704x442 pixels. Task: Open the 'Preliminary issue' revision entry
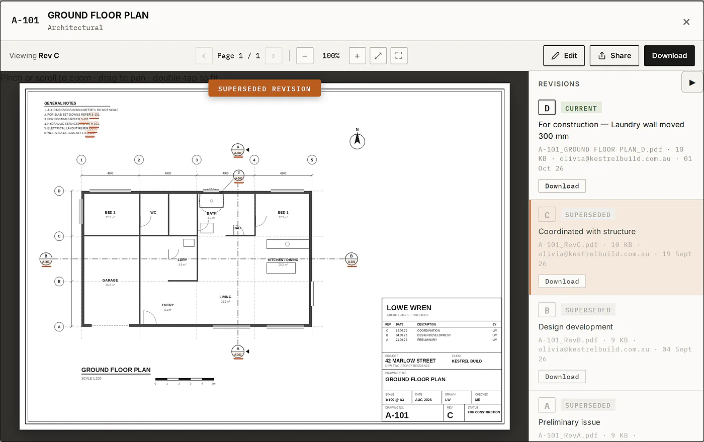[x=616, y=416]
